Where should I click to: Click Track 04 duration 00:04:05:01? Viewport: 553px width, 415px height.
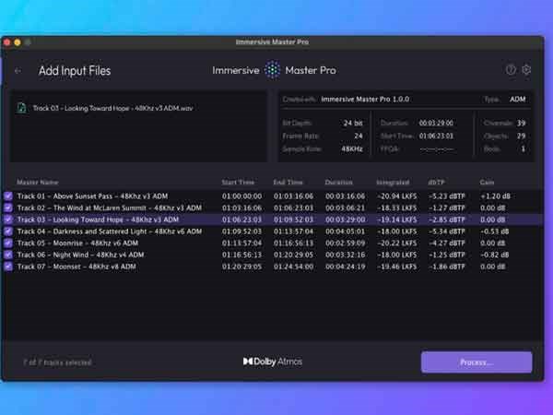(x=346, y=231)
